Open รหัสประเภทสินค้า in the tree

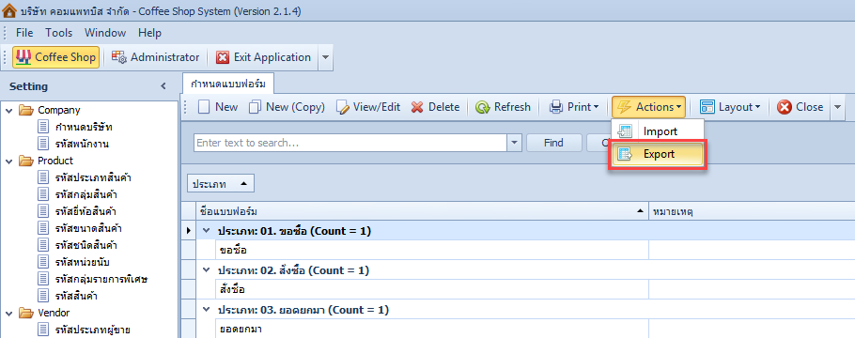coord(93,177)
